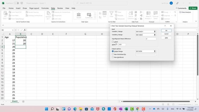Screen dimensions: 199x112
Task: Select the Stocks data type
Action: pyautogui.click(x=79, y=16)
